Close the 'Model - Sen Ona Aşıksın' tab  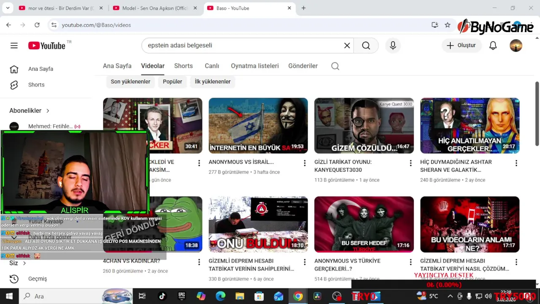pyautogui.click(x=195, y=8)
